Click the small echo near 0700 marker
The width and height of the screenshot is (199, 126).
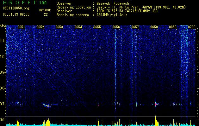(x=190, y=103)
